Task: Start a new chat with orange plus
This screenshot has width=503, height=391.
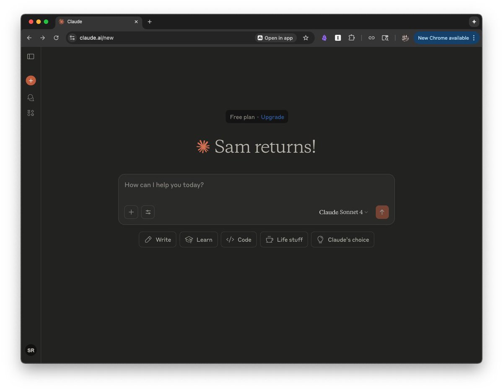Action: 31,80
